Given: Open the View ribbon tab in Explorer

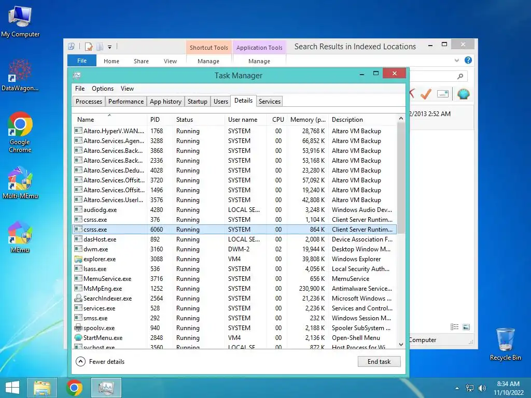Looking at the screenshot, I should (170, 61).
